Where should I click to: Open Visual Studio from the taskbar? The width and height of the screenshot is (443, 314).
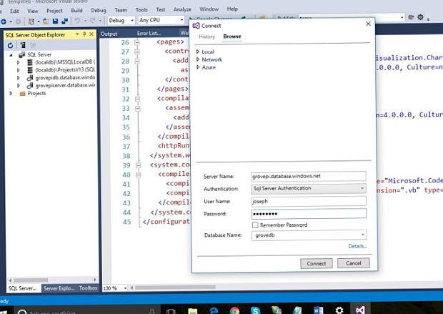[360, 310]
